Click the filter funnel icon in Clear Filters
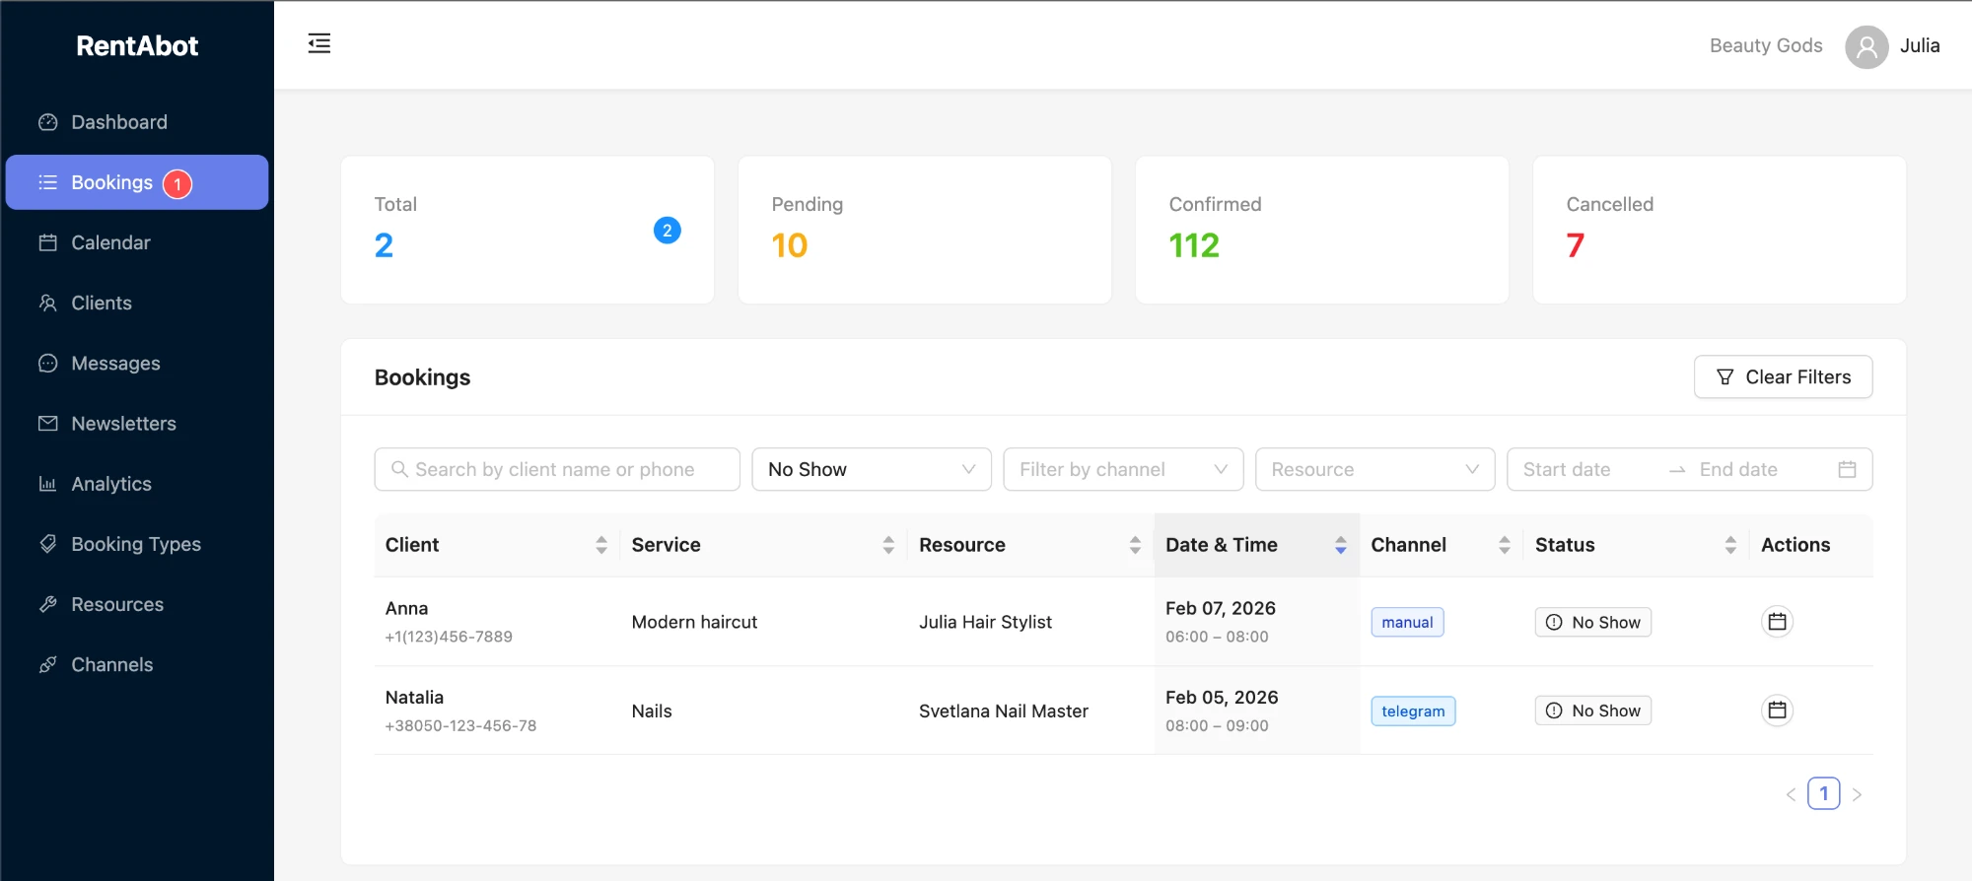1972x881 pixels. 1725,377
